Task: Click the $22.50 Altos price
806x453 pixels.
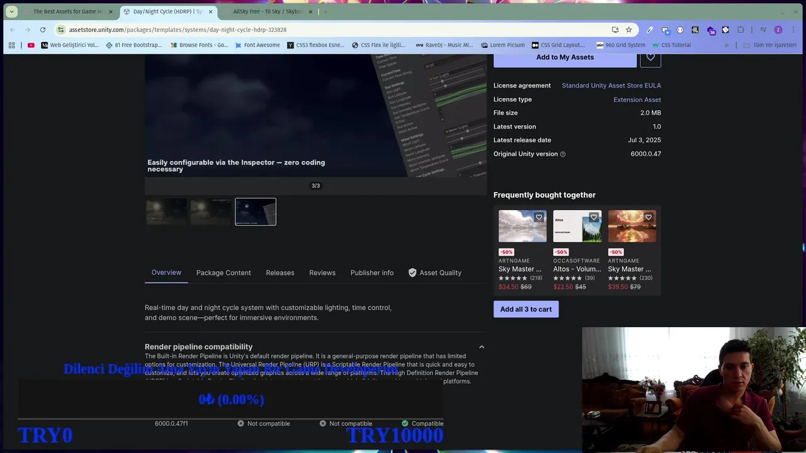Action: [563, 287]
